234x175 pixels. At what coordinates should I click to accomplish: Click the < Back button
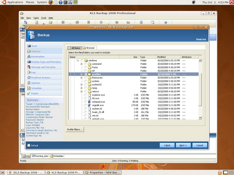167,145
